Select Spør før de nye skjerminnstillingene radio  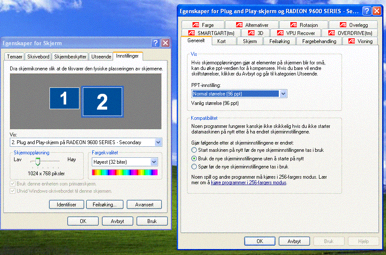[x=194, y=166]
